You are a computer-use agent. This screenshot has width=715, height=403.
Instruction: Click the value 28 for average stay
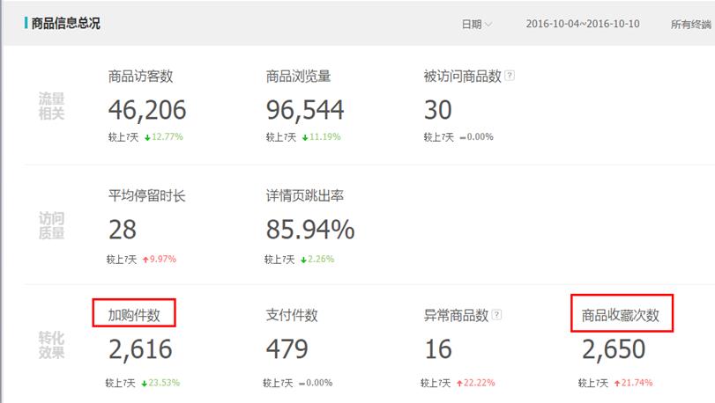pyautogui.click(x=123, y=230)
